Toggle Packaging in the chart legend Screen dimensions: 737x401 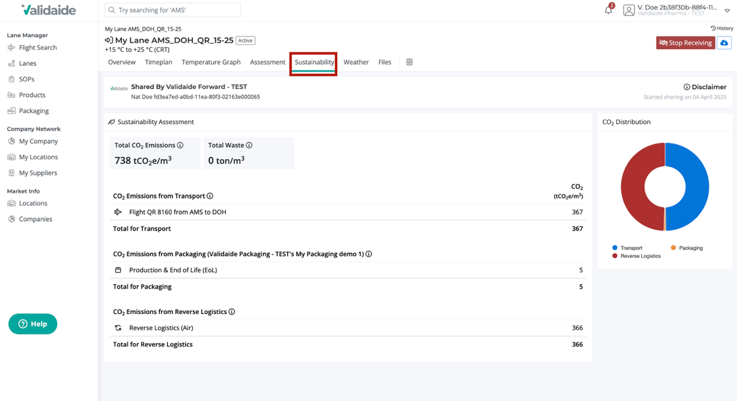[686, 248]
